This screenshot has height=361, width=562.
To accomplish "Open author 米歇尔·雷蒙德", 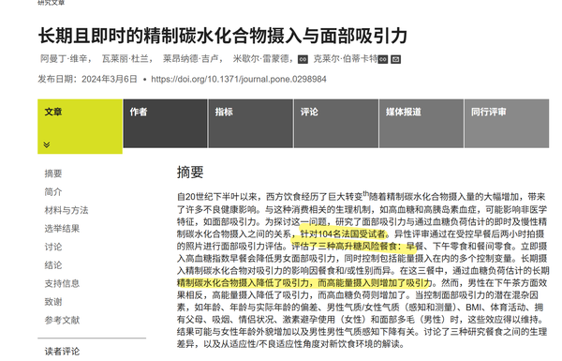I will [x=261, y=58].
